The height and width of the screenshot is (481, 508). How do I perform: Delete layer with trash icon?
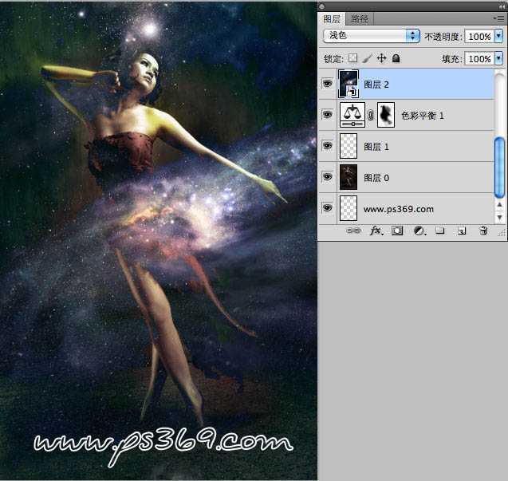coord(483,231)
